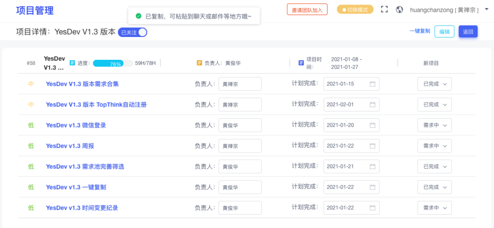Click the 切换模式 mode switch
Screen dimensions: 494x228
(x=355, y=10)
